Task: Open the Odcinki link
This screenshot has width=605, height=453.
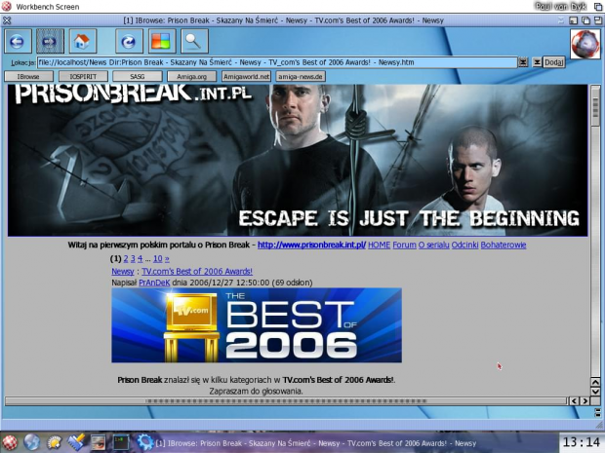Action: pyautogui.click(x=464, y=245)
